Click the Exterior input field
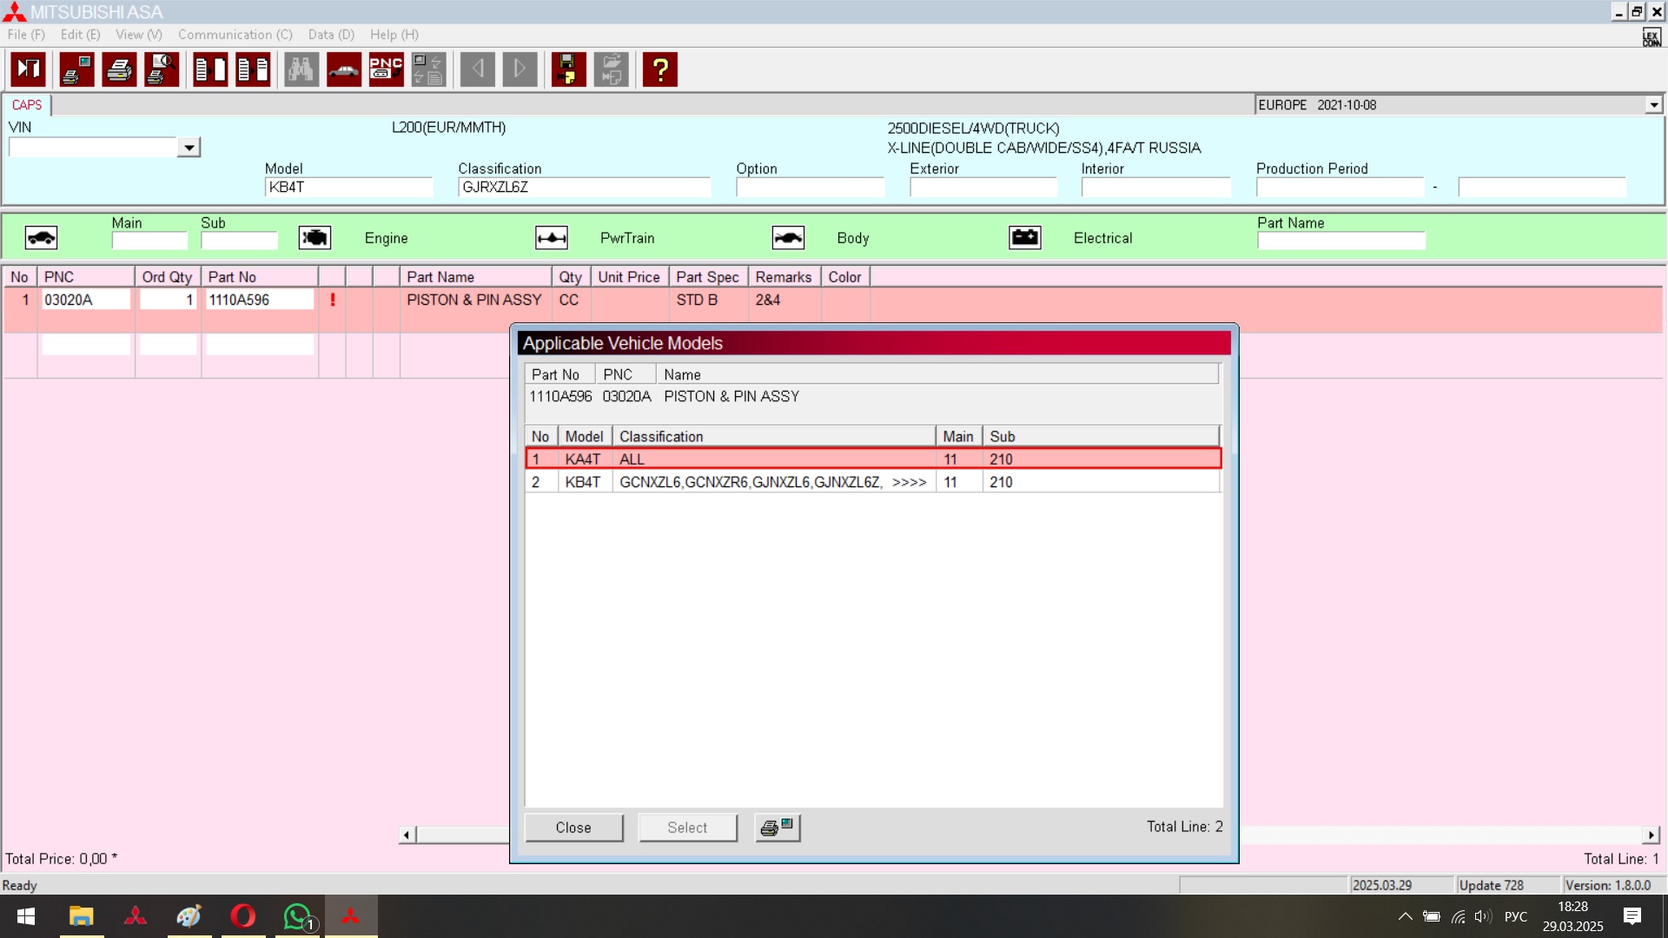The image size is (1668, 938). coord(983,188)
